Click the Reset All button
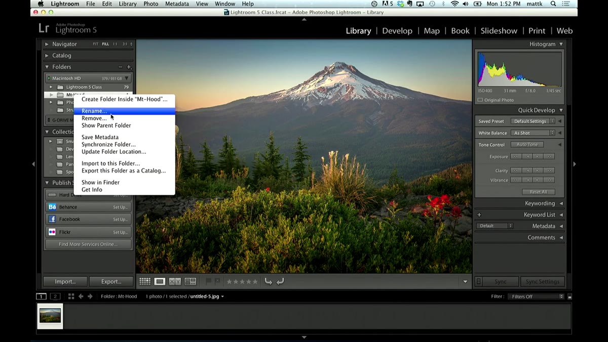This screenshot has height=342, width=608. coord(539,192)
